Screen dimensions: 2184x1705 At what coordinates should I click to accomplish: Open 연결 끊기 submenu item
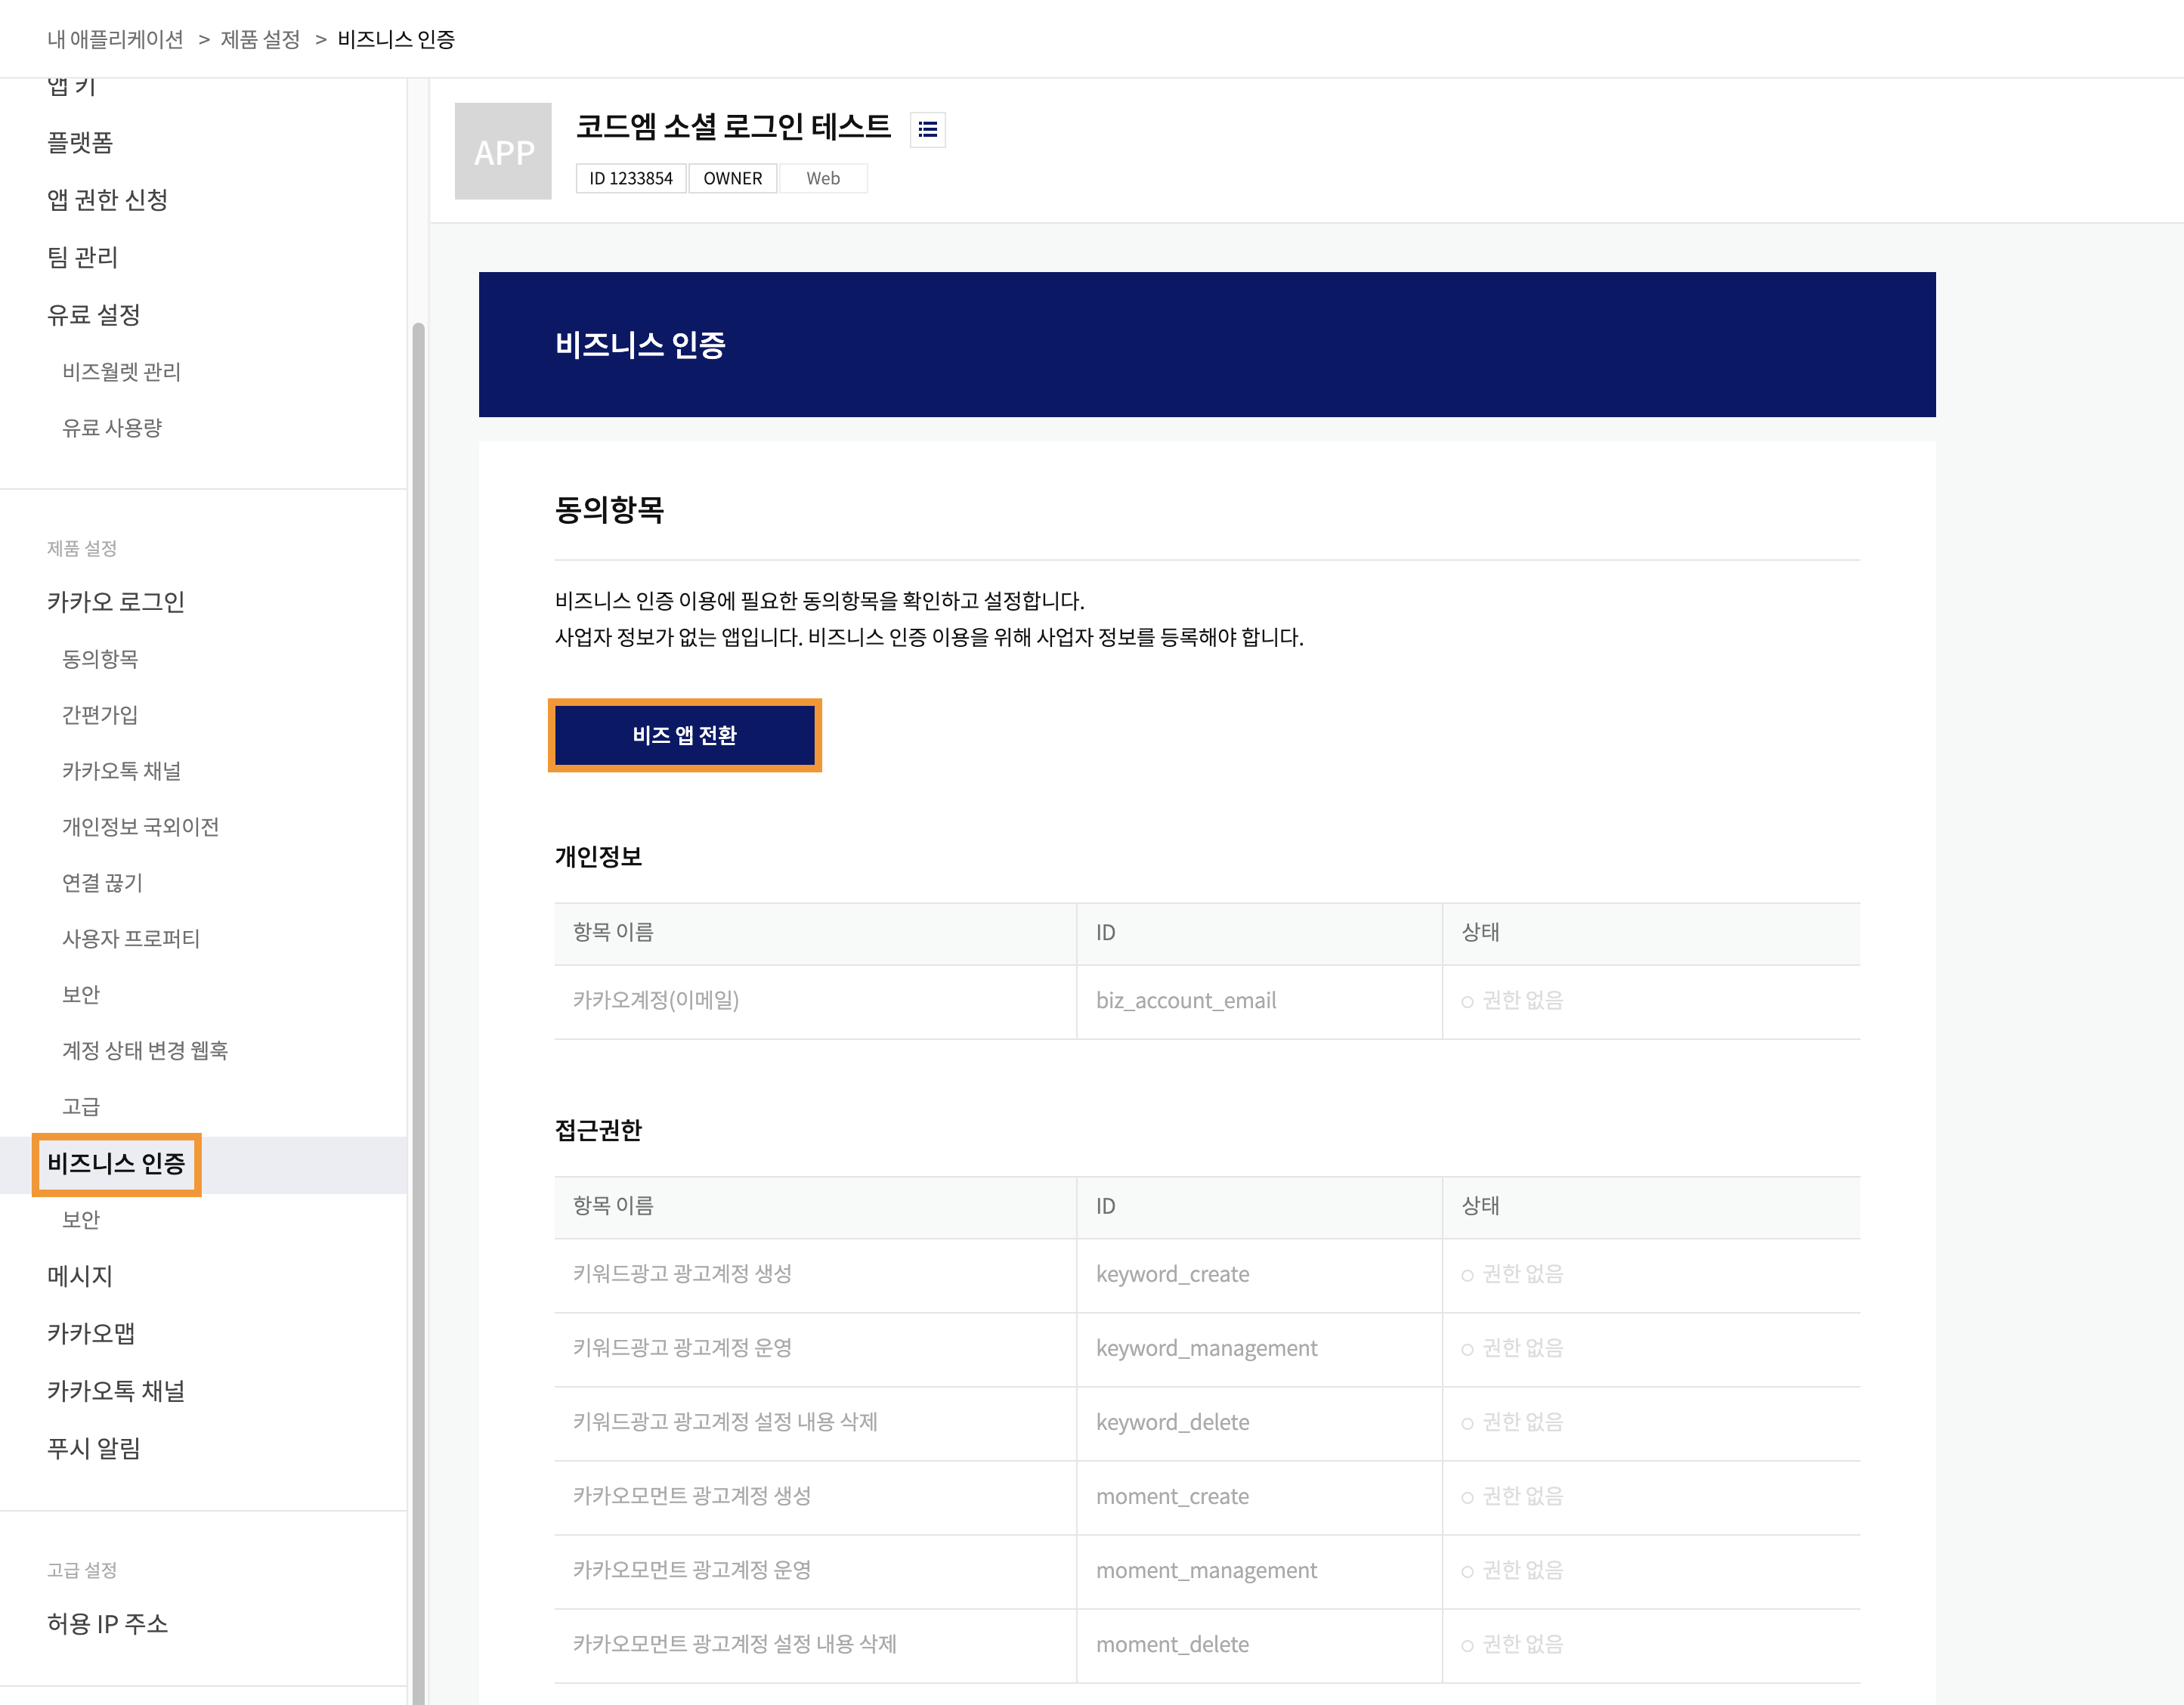click(x=102, y=883)
